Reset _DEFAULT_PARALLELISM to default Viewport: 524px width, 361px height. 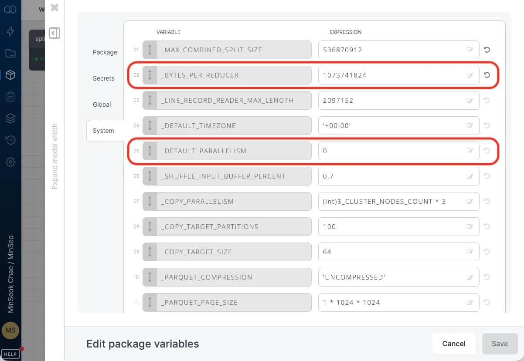coord(487,151)
